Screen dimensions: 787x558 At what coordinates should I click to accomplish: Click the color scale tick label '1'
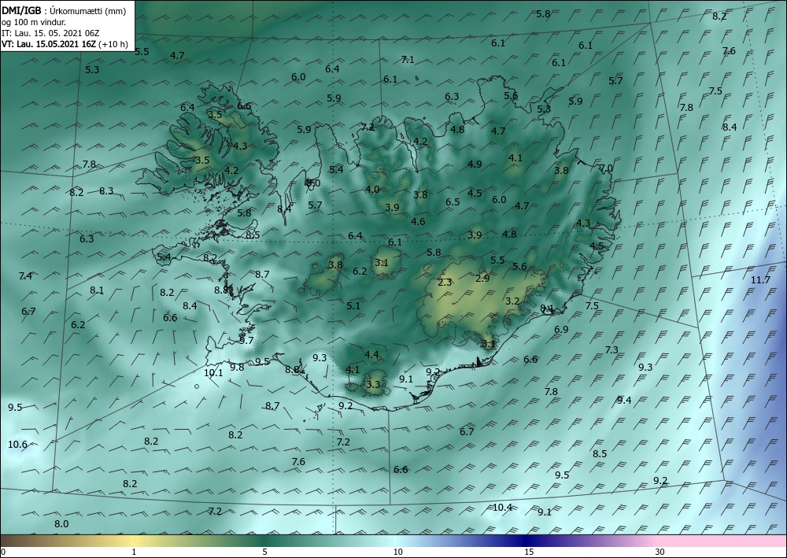tap(134, 552)
